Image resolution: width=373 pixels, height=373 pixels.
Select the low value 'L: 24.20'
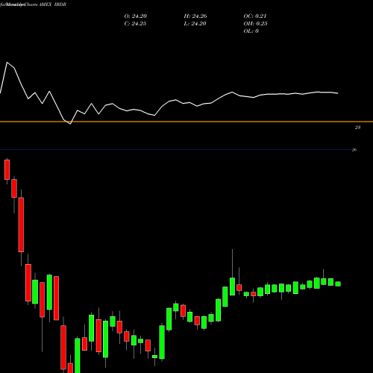tap(195, 24)
